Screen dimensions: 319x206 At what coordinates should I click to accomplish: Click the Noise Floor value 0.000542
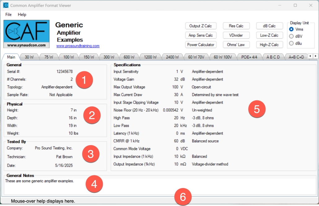(x=170, y=110)
